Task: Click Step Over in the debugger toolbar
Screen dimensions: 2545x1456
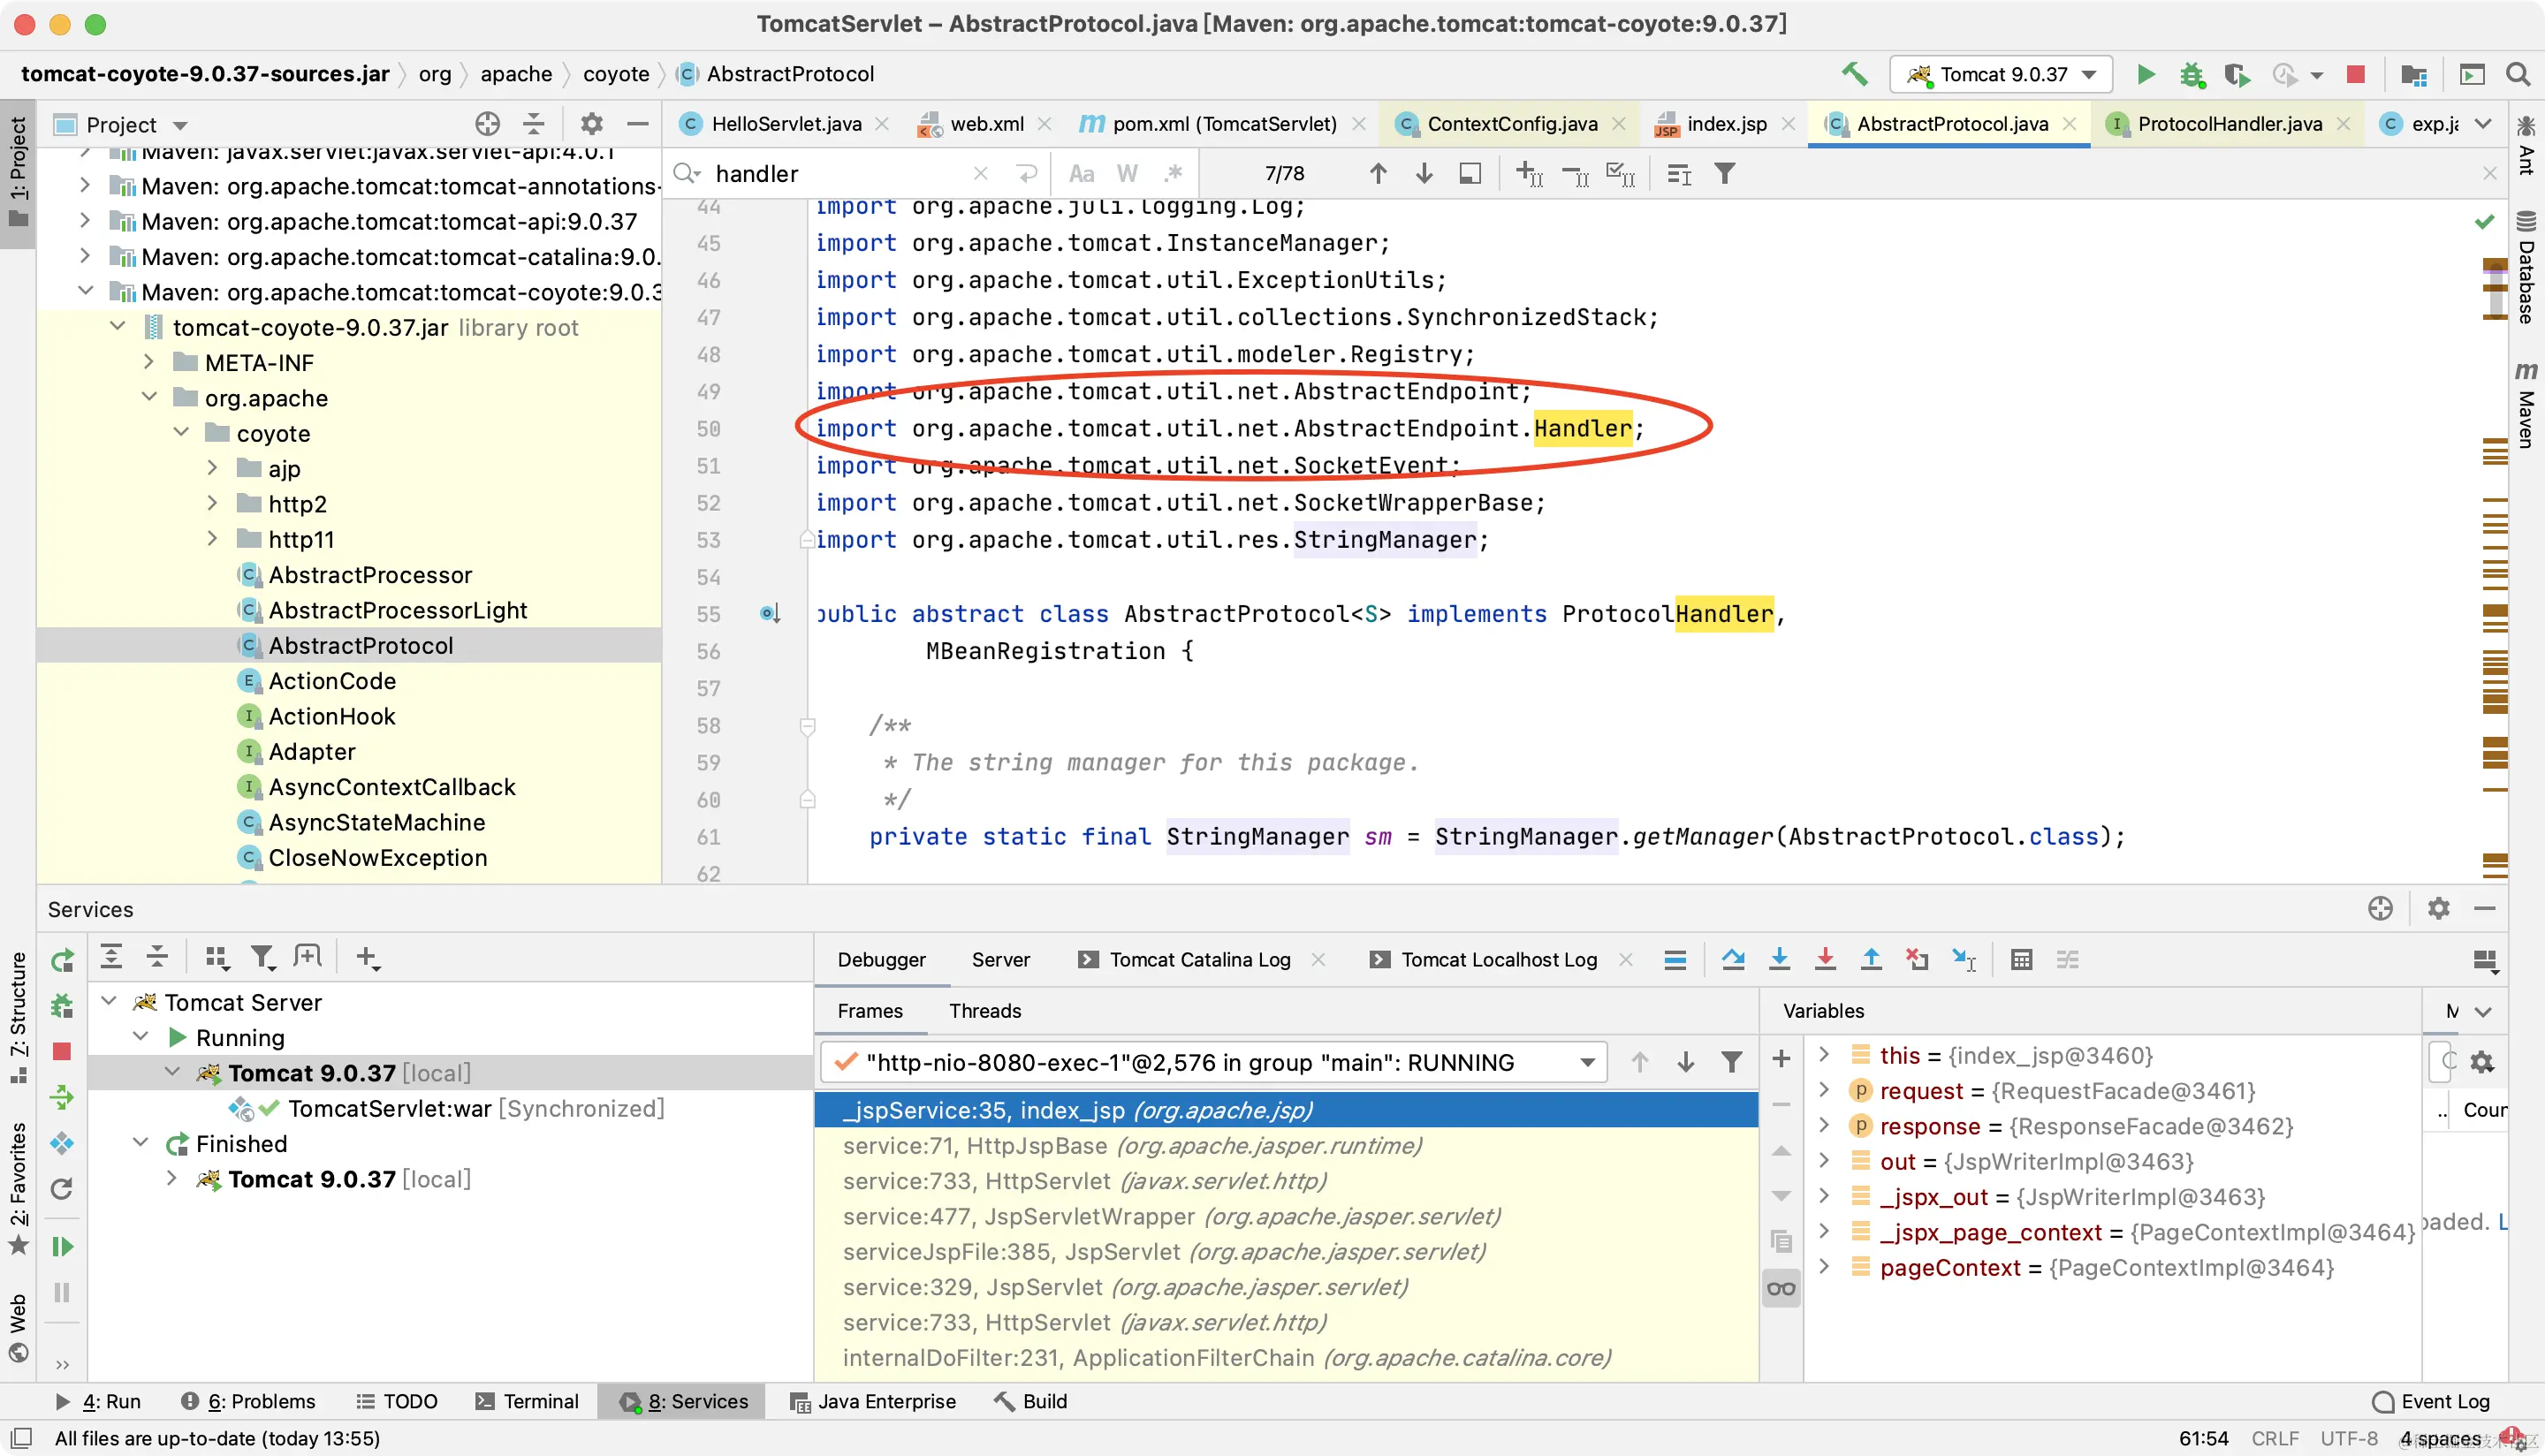Action: tap(1733, 959)
